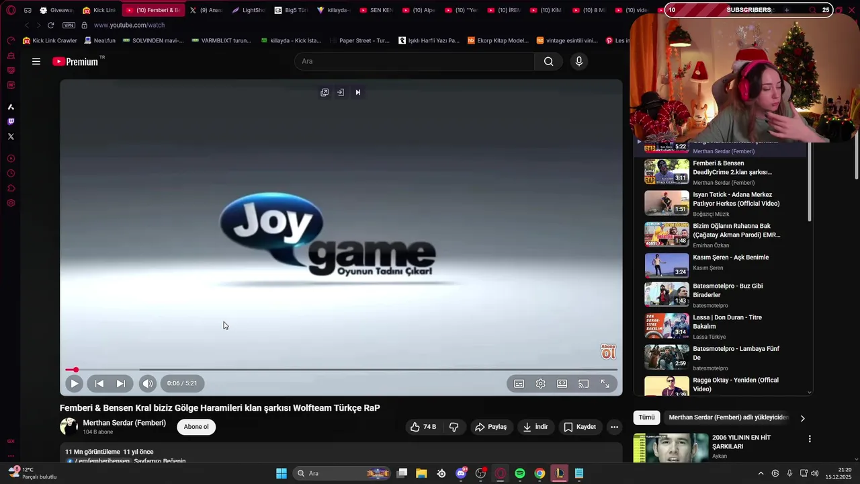The height and width of the screenshot is (484, 860).
Task: Switch to the Giveaway browser tab
Action: coord(56,10)
